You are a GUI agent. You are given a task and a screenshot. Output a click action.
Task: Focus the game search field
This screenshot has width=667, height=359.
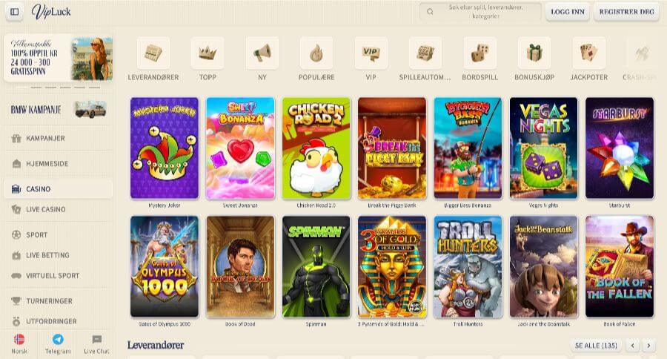tap(481, 12)
